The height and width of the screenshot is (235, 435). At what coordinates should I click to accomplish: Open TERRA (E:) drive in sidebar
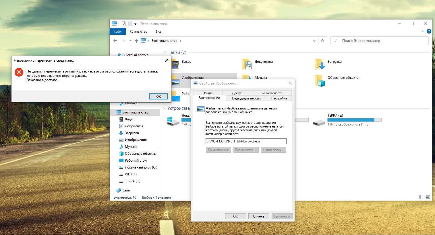coord(132,181)
